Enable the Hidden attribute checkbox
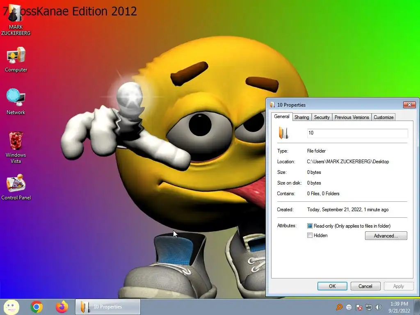Image resolution: width=420 pixels, height=315 pixels. (310, 235)
